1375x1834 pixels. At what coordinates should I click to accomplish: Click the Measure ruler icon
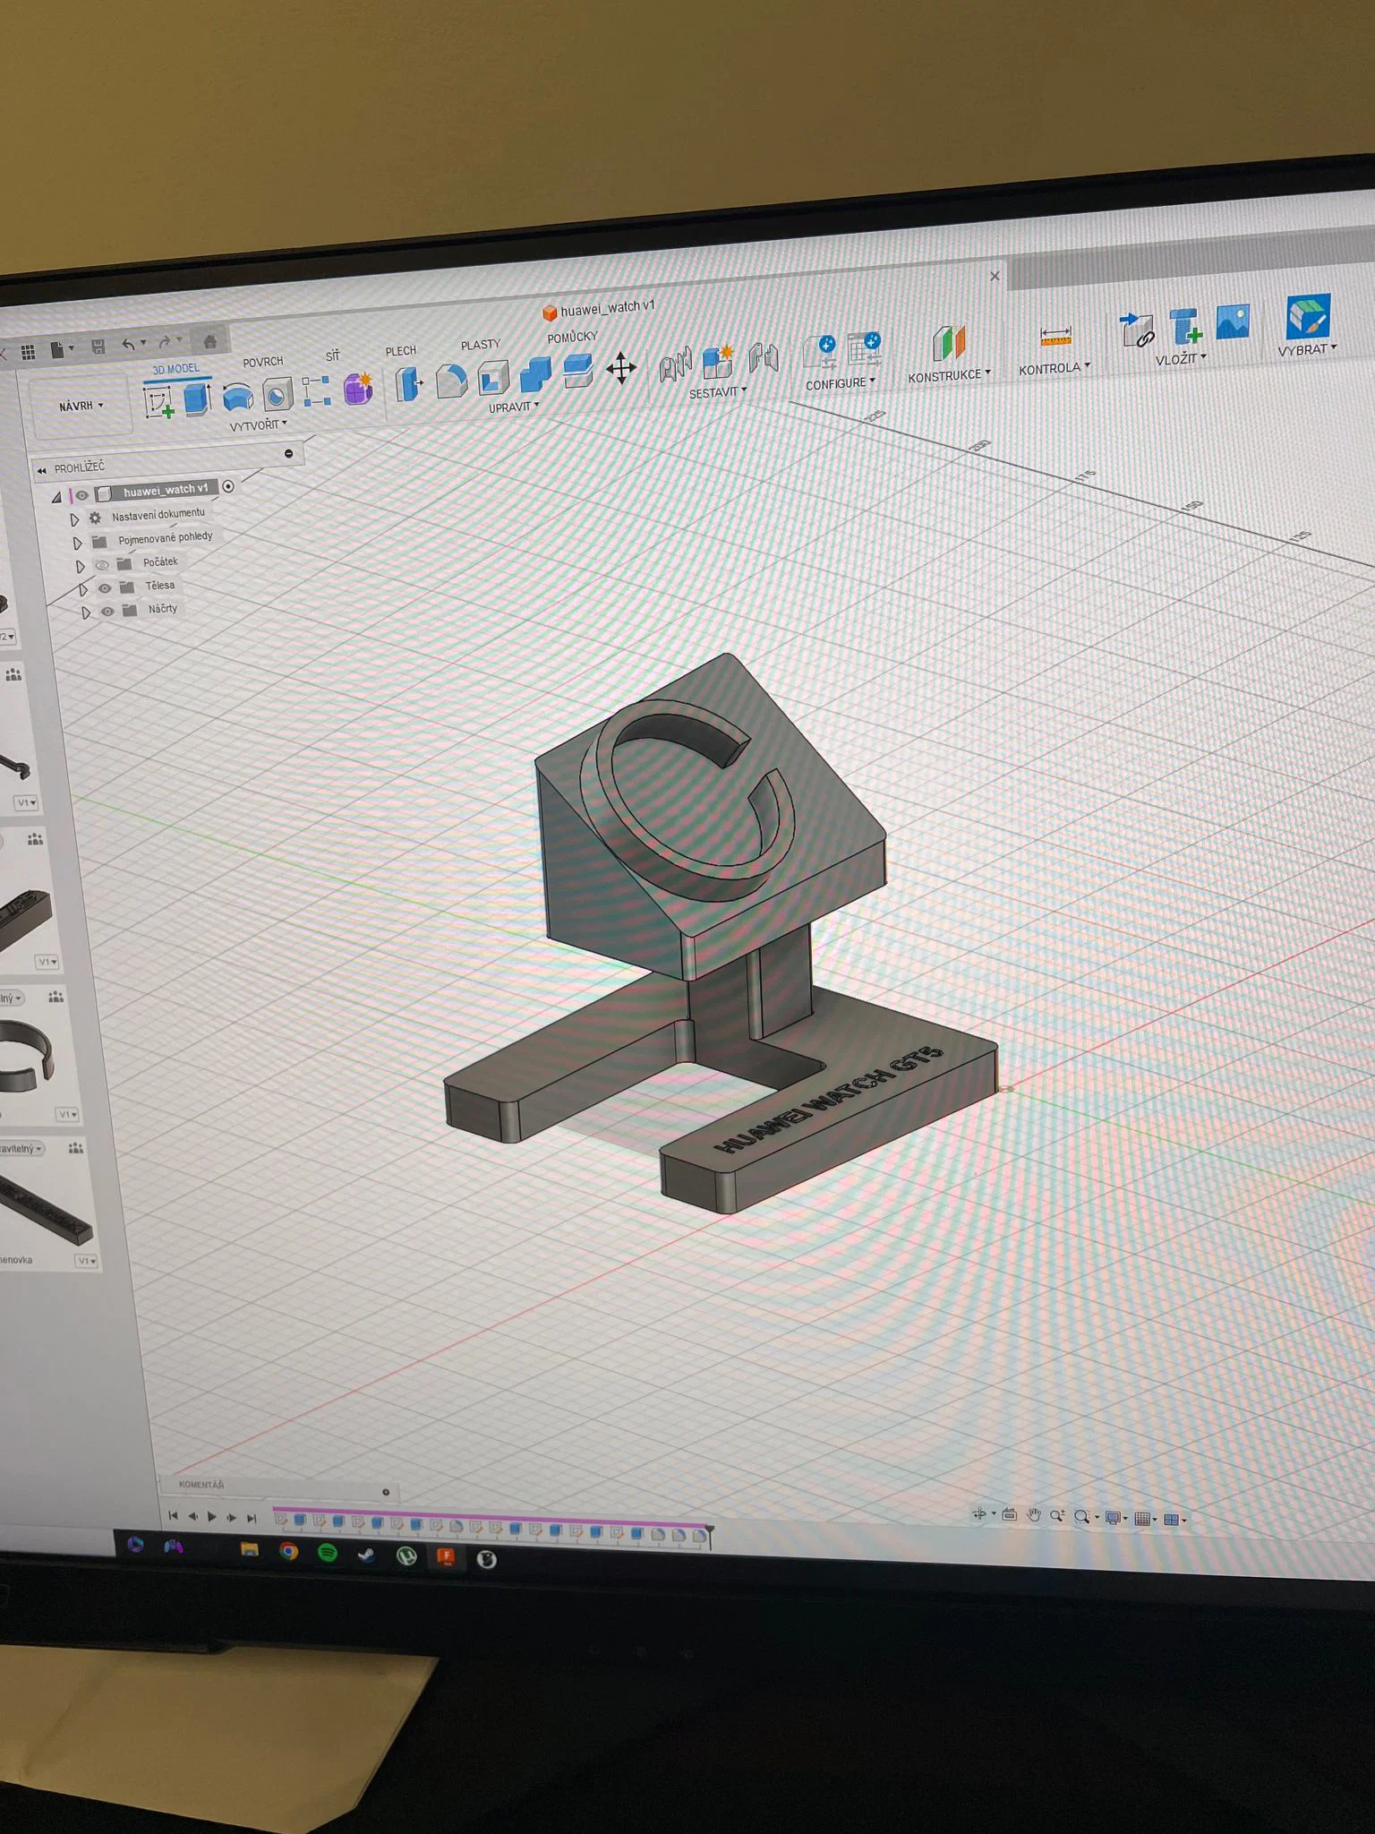click(x=1055, y=336)
